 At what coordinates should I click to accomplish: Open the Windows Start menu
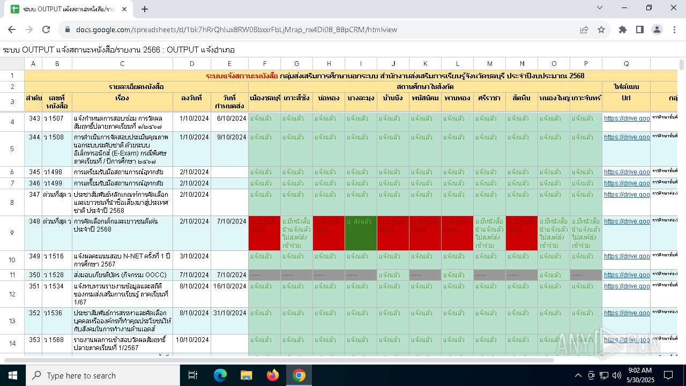click(13, 375)
